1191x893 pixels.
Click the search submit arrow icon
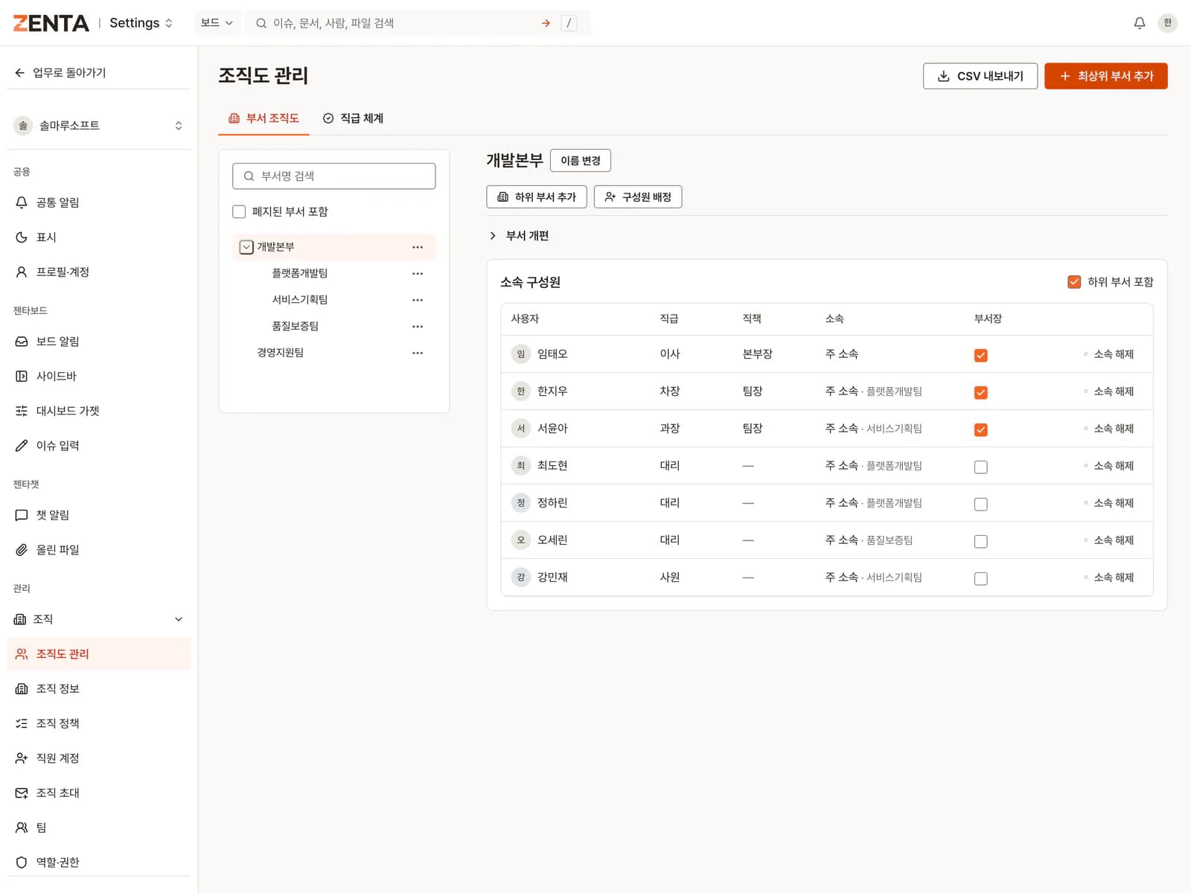546,23
